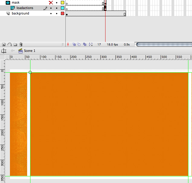This screenshot has width=192, height=183.
Task: Delete layer using the trash icon
Action: pos(21,44)
